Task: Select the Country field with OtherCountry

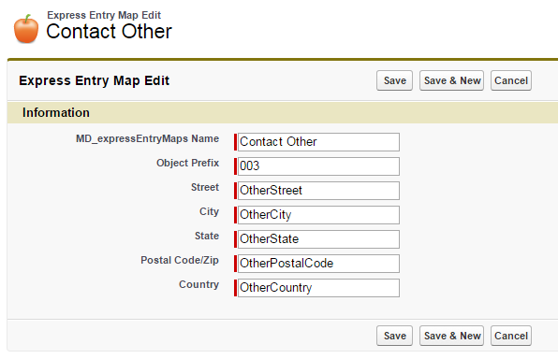Action: coord(318,288)
